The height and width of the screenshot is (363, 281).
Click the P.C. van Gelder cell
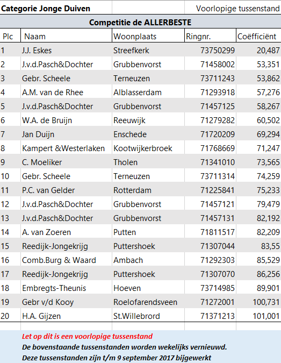tap(66, 190)
